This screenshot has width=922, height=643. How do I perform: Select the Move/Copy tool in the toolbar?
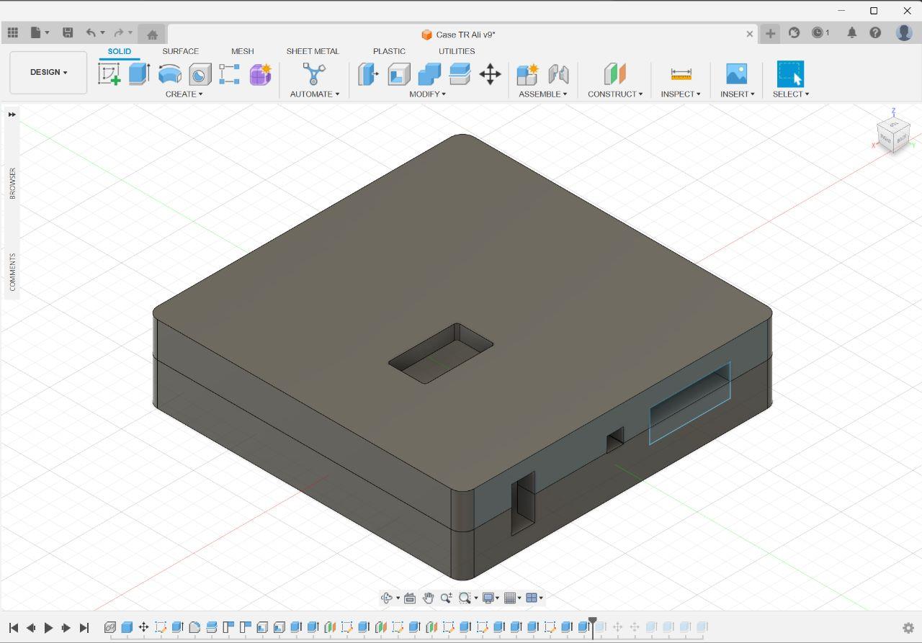coord(491,73)
